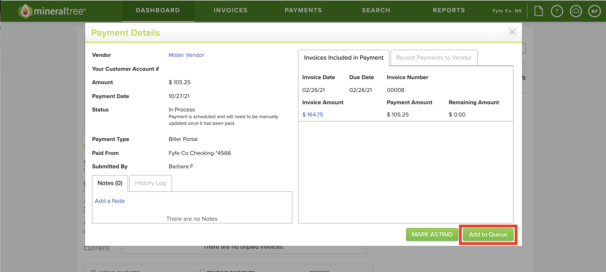Image resolution: width=606 pixels, height=272 pixels.
Task: Click the MineralTree logo
Action: (x=52, y=11)
